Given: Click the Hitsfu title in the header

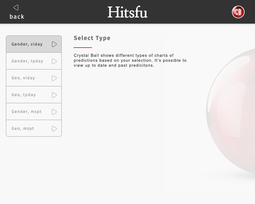Looking at the screenshot, I should coord(127,12).
